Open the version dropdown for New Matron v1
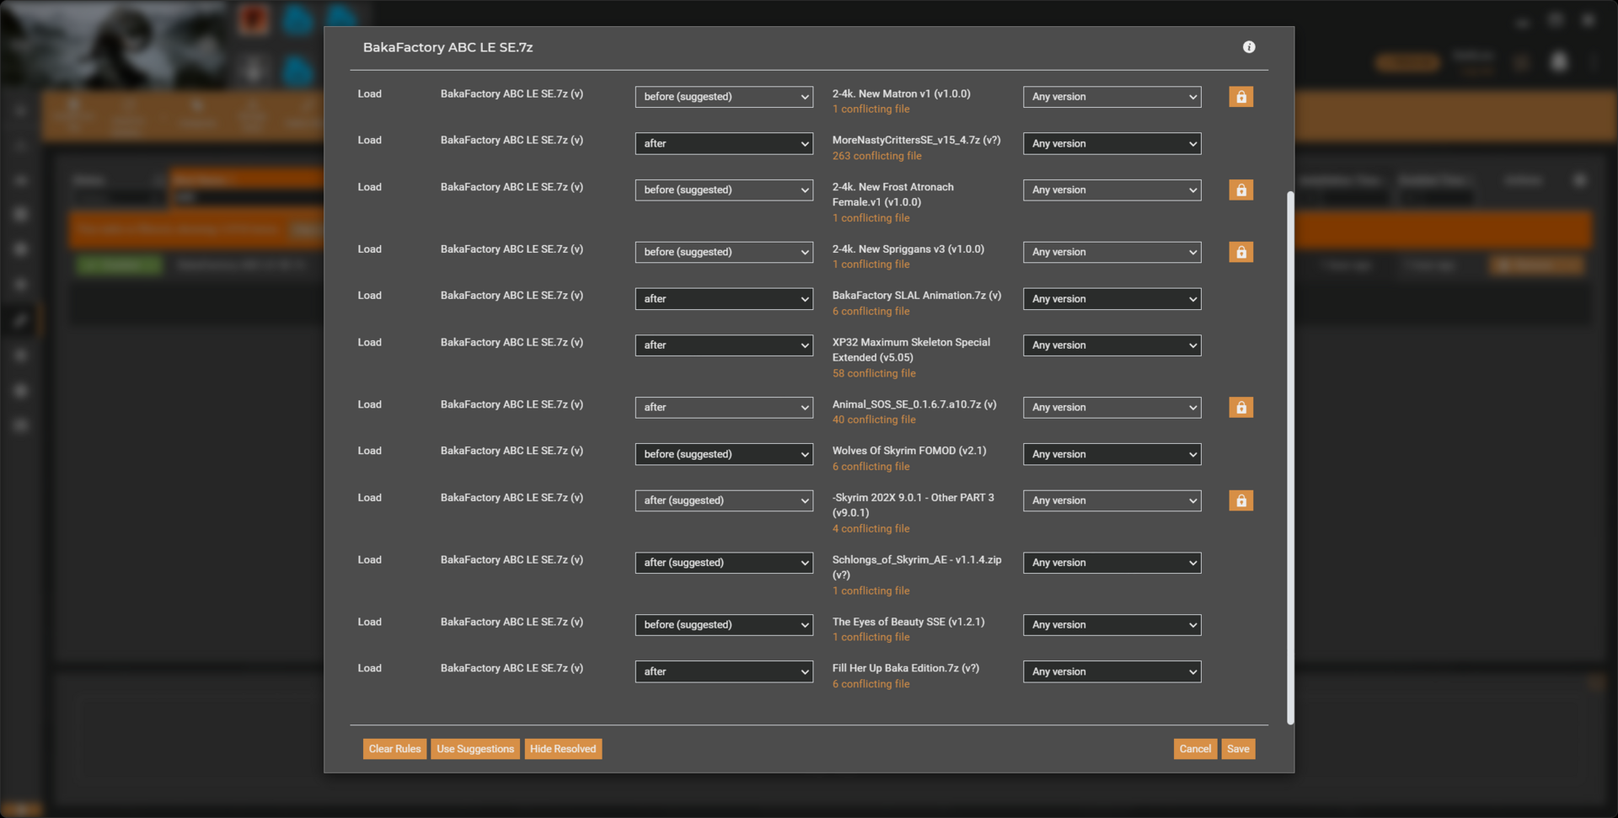1618x818 pixels. (x=1112, y=97)
